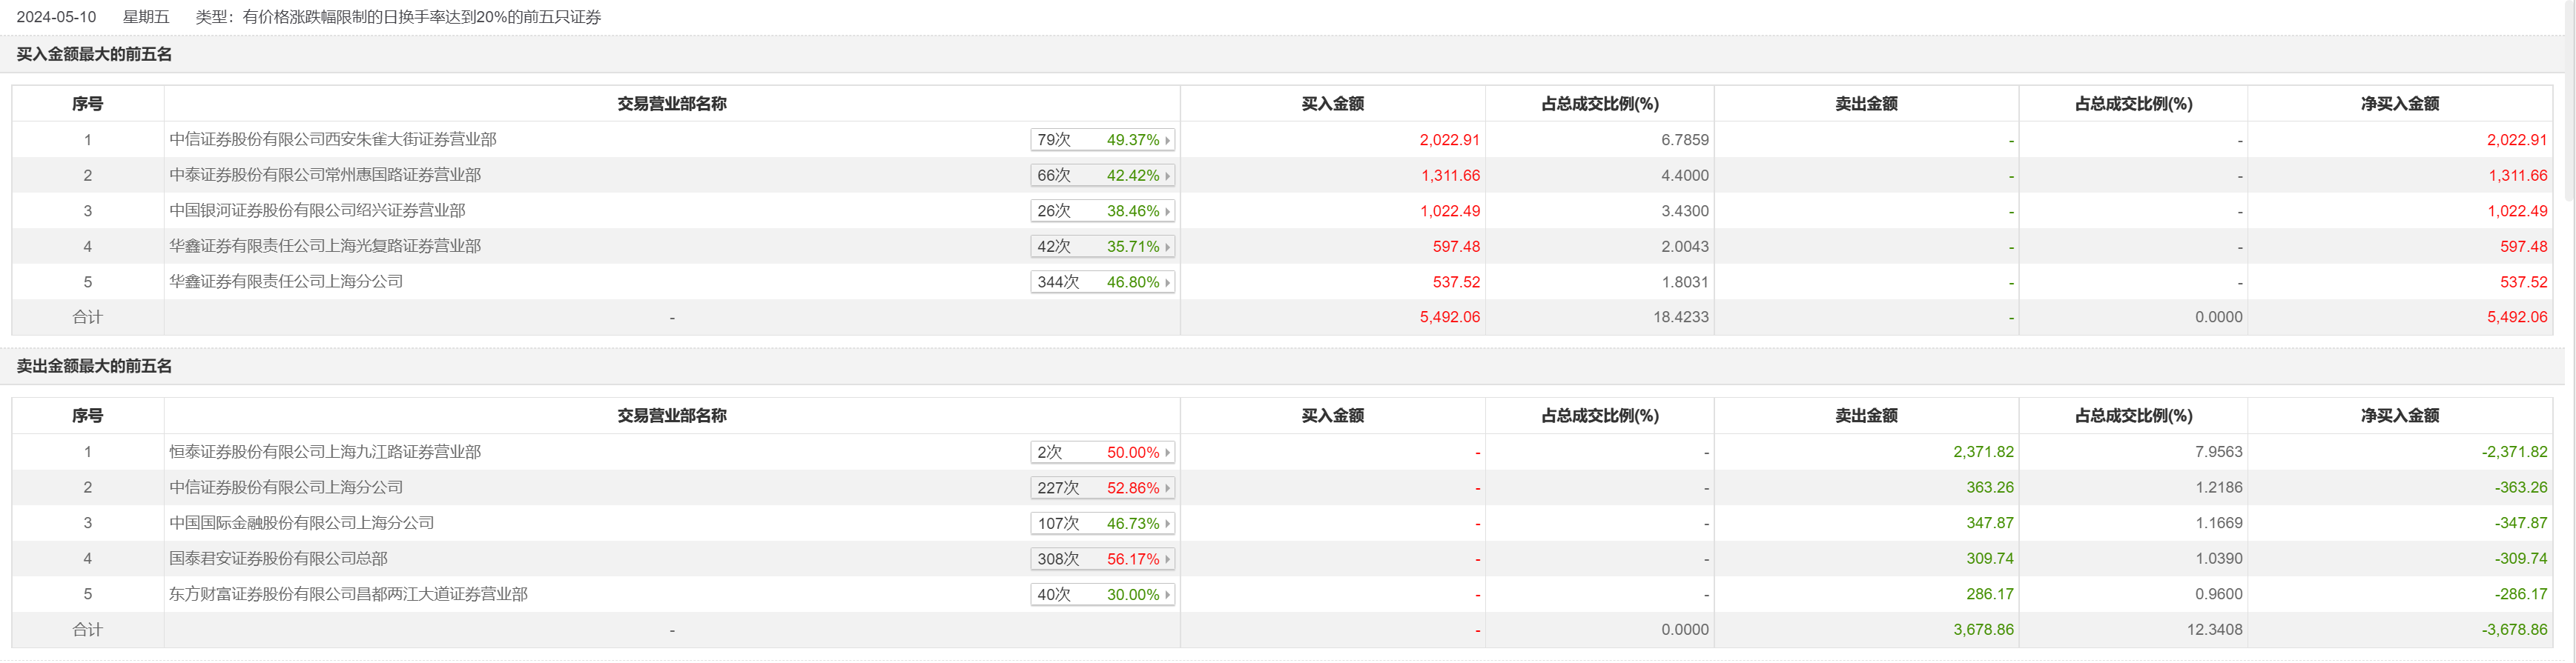Viewport: 2576px width, 663px height.
Task: Click the 107次 46.73% badge
Action: click(x=1102, y=524)
